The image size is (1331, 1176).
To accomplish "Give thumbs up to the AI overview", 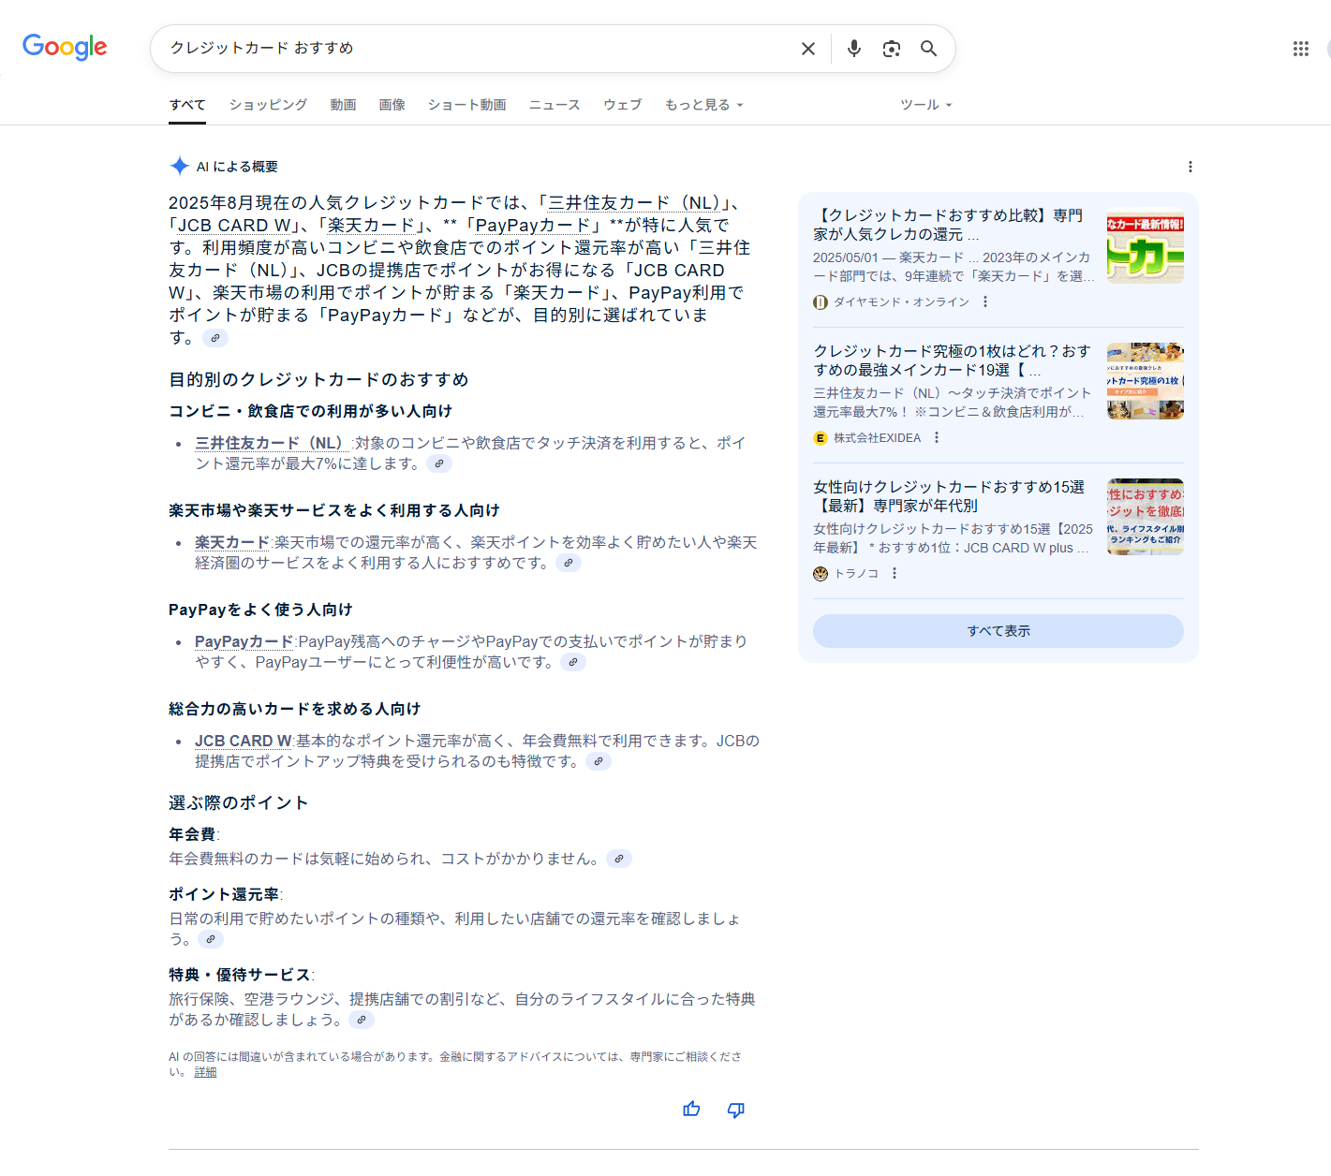I will point(691,1110).
